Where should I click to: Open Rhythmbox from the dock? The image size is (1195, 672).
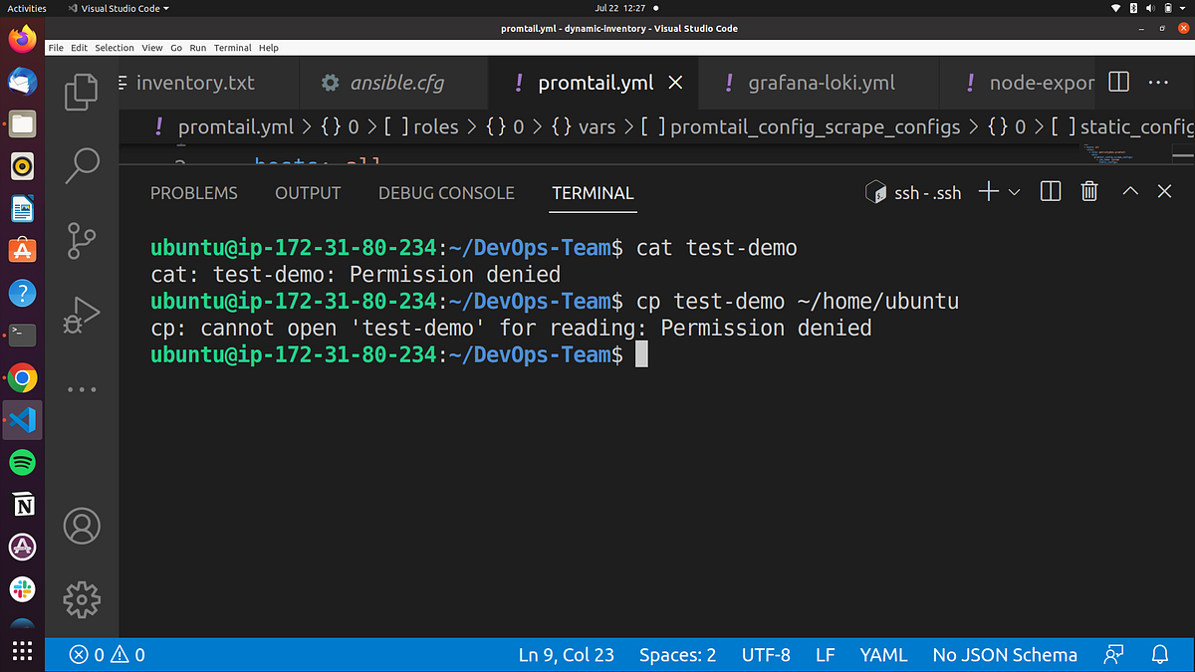[22, 166]
